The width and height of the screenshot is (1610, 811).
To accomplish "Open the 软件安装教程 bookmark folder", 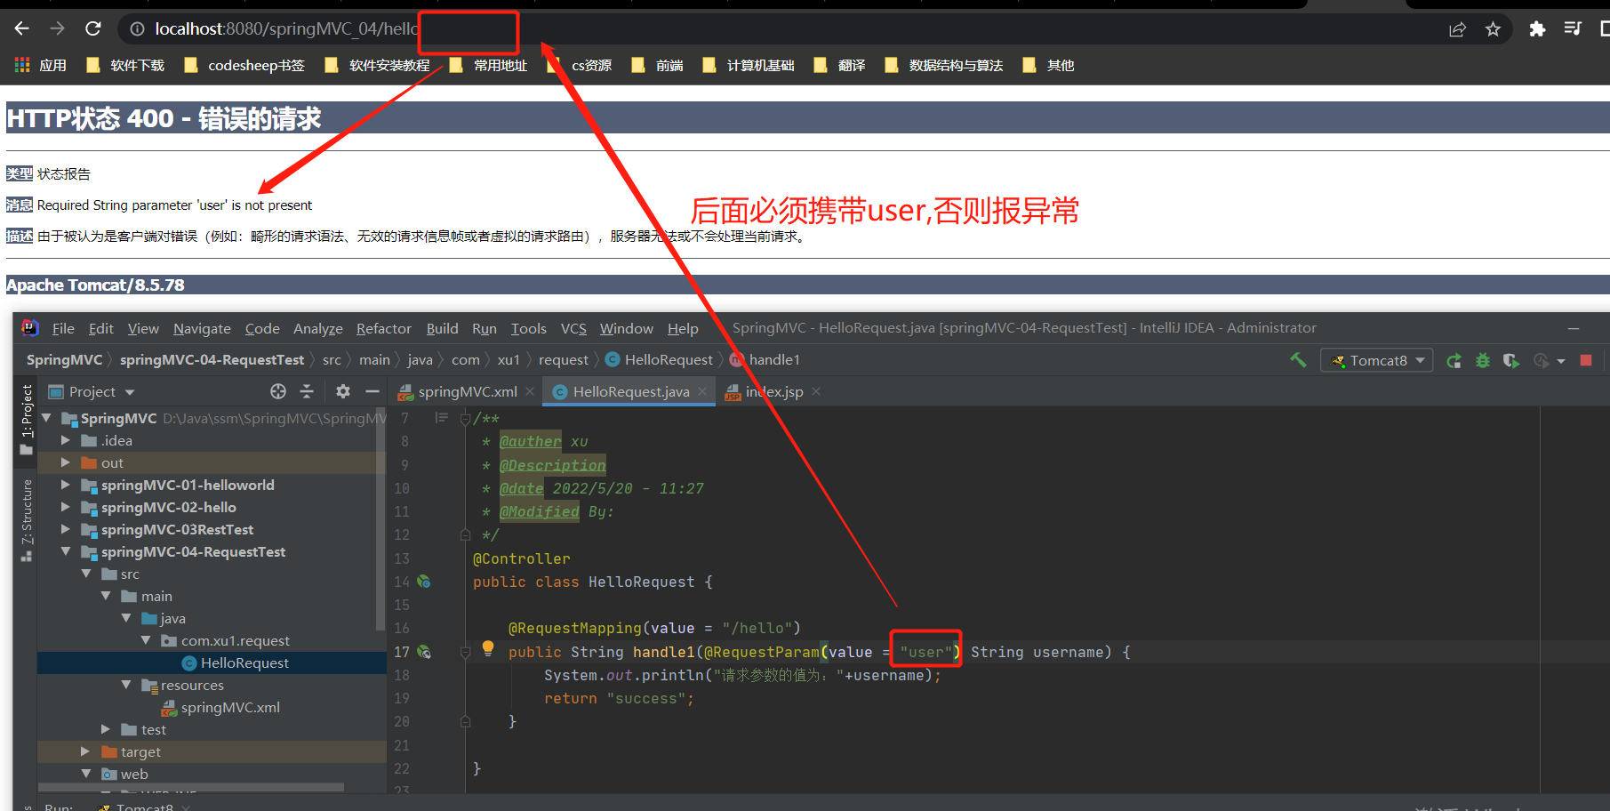I will tap(377, 65).
